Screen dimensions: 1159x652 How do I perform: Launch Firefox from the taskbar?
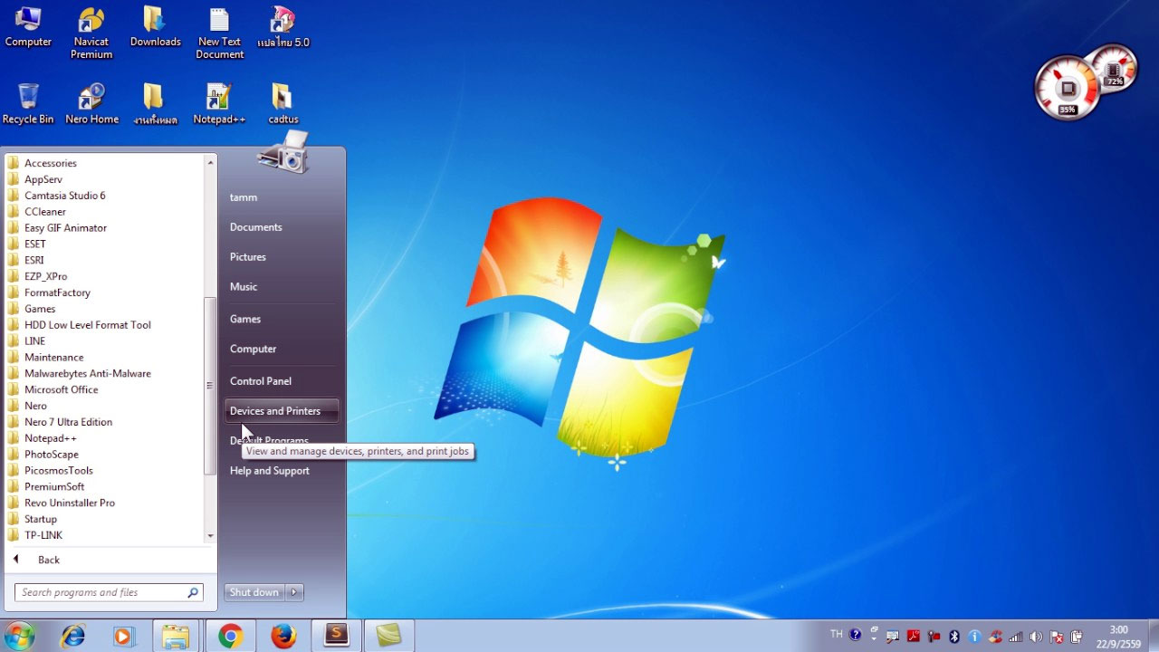point(283,635)
